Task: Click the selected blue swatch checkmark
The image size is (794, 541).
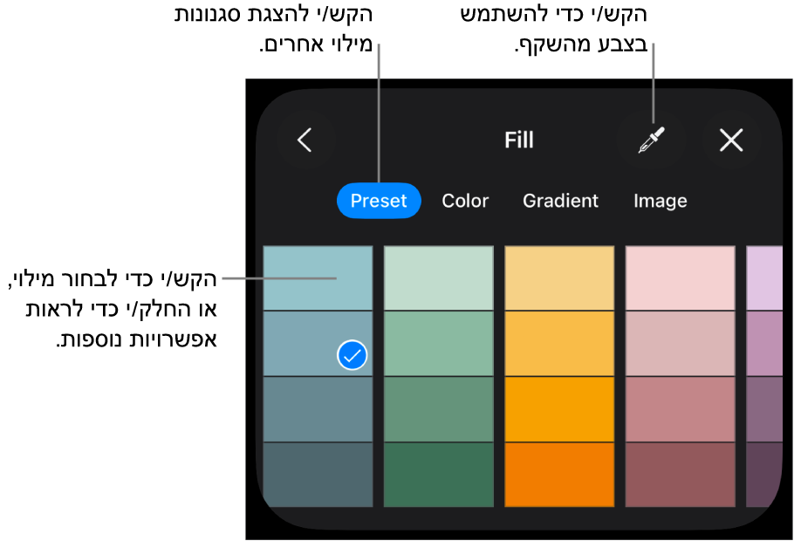Action: point(353,355)
